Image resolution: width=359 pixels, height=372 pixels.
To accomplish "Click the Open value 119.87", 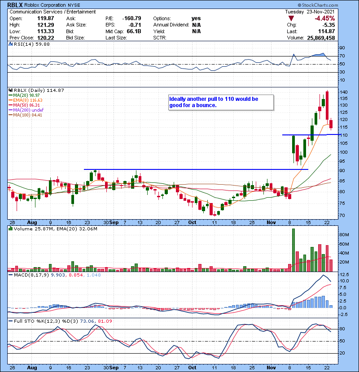I will (46, 18).
